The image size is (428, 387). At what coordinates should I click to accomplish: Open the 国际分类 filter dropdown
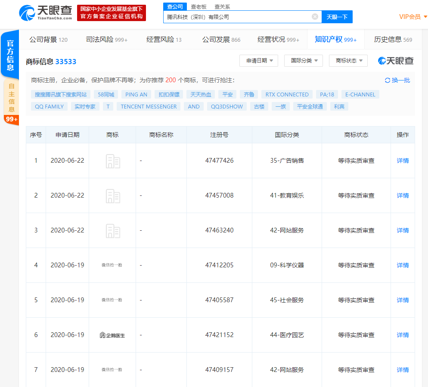(x=303, y=61)
